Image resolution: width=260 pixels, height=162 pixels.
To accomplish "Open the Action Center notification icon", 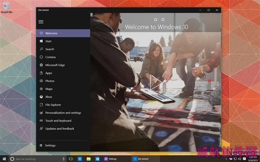I will (244, 159).
